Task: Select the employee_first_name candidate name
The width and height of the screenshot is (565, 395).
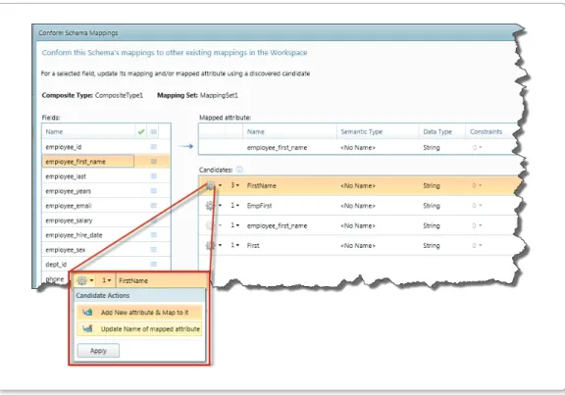Action: 277,225
